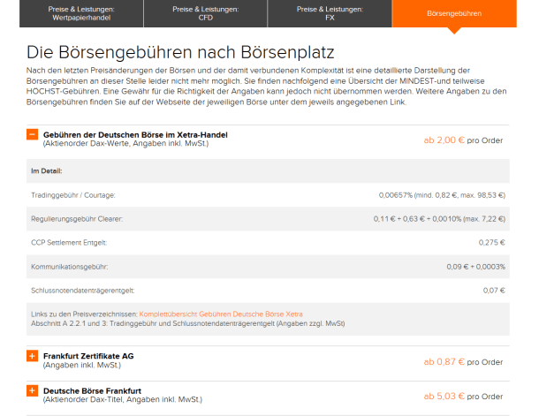Expand the Frankfurt Zertifikate AG section
Image resolution: width=539 pixels, height=416 pixels.
[x=33, y=356]
